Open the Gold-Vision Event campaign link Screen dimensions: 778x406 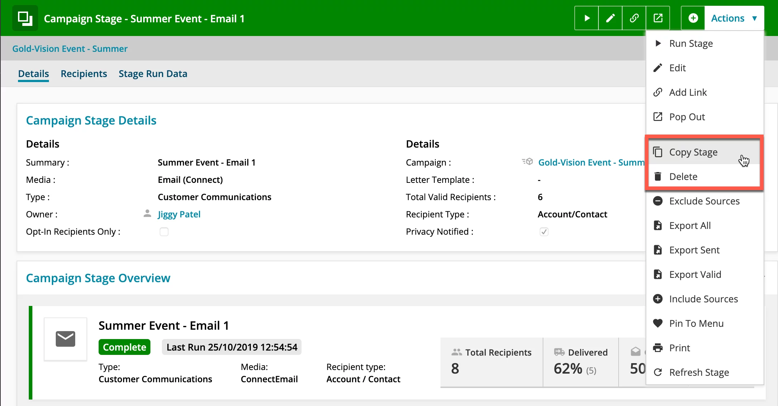pos(591,162)
